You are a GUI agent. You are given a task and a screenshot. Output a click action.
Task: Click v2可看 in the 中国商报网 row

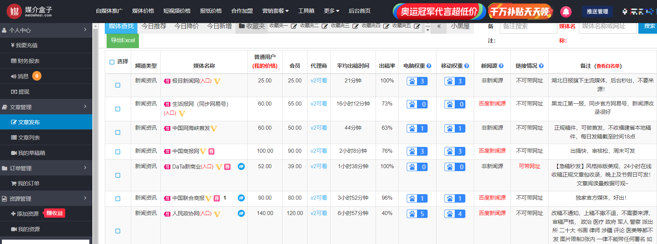[319, 151]
